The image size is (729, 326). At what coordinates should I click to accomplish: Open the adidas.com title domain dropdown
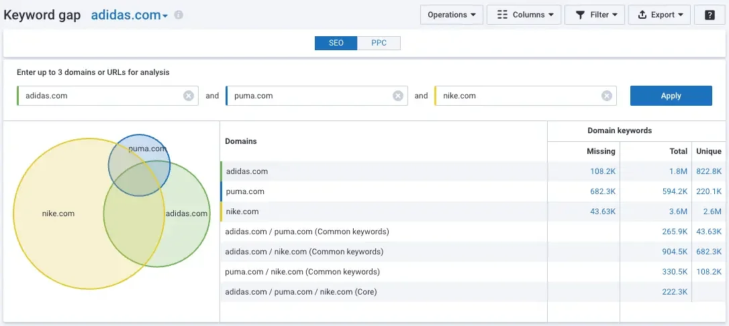pos(130,15)
